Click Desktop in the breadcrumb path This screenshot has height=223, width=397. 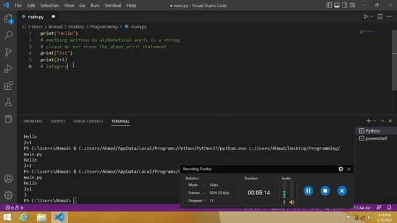coord(76,27)
